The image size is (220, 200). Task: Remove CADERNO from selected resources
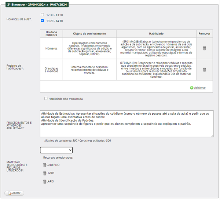tap(45, 165)
